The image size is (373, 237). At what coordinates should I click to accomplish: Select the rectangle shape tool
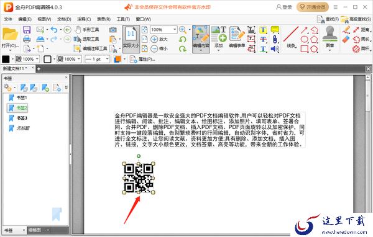[304, 48]
